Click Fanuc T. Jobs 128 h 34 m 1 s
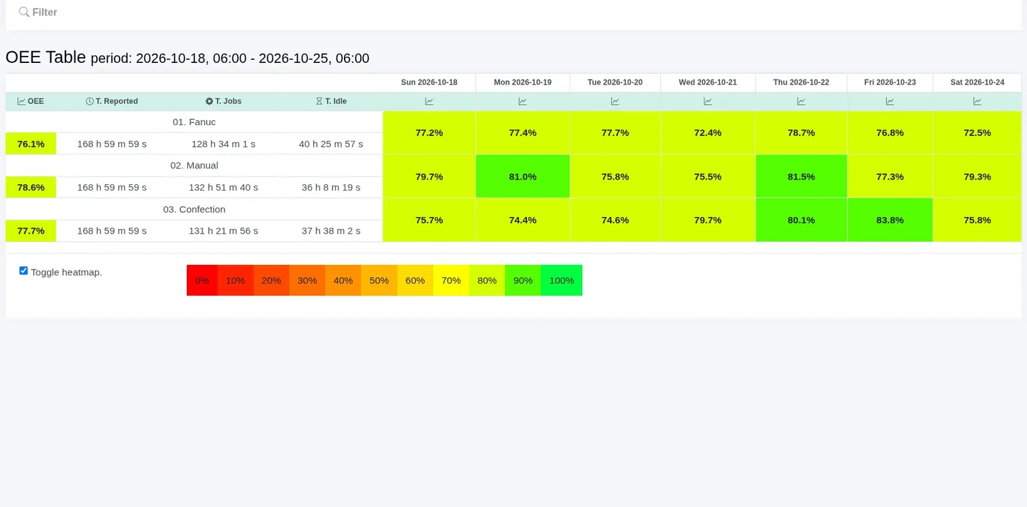This screenshot has width=1027, height=507. (x=223, y=144)
